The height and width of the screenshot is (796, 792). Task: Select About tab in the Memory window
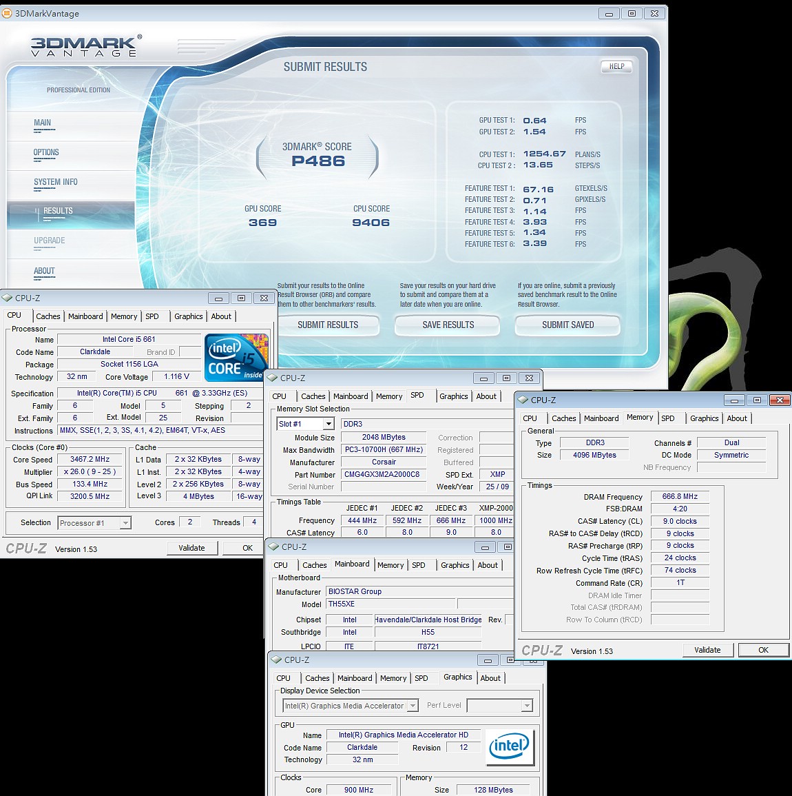[737, 418]
